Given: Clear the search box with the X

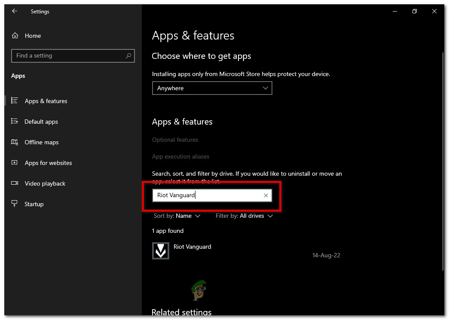Looking at the screenshot, I should tap(266, 195).
